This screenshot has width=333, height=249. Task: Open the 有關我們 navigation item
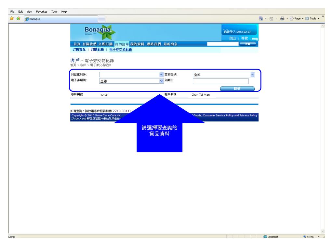pos(89,44)
